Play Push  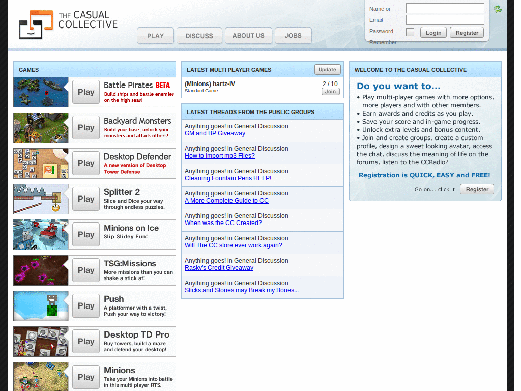(86, 305)
